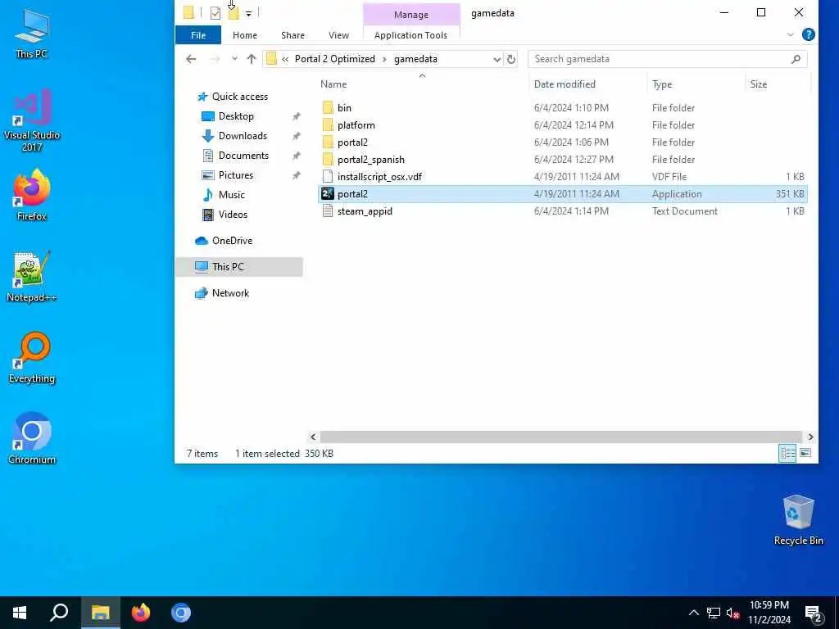Open taskbar search

pos(59,613)
